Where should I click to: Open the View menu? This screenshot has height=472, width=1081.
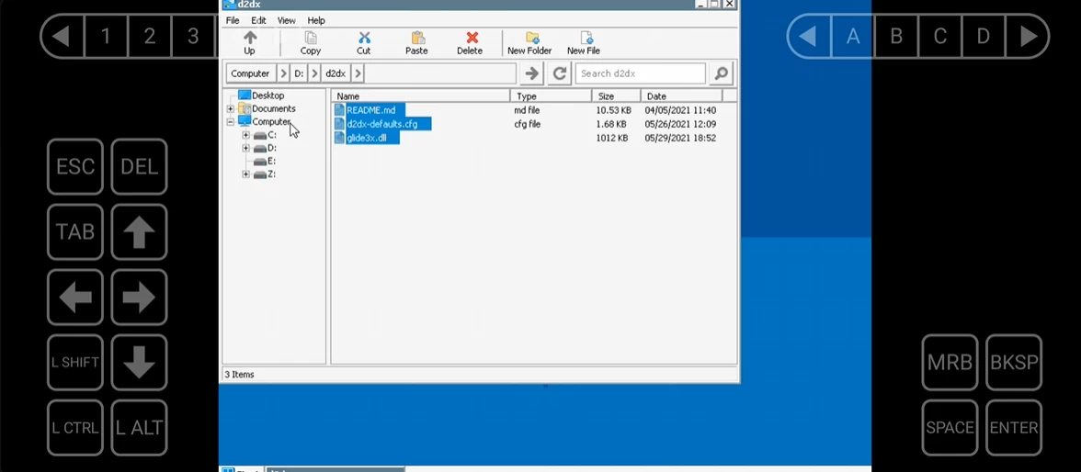[x=287, y=20]
